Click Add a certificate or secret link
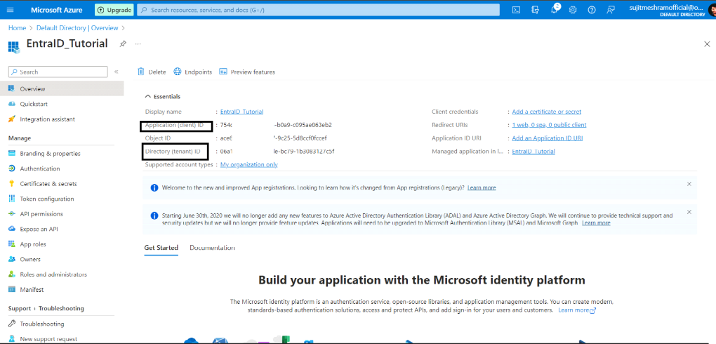This screenshot has height=344, width=716. click(546, 112)
